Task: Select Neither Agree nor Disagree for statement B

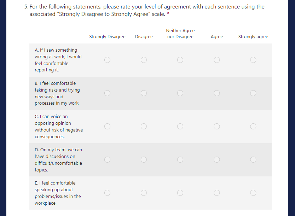Action: [180, 93]
